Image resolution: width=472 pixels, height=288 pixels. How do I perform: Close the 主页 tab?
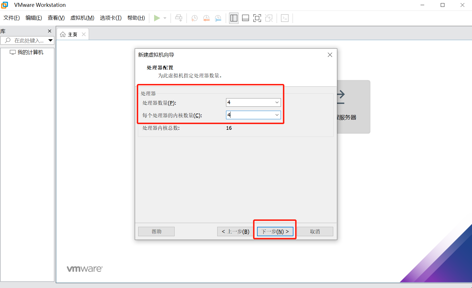click(84, 34)
